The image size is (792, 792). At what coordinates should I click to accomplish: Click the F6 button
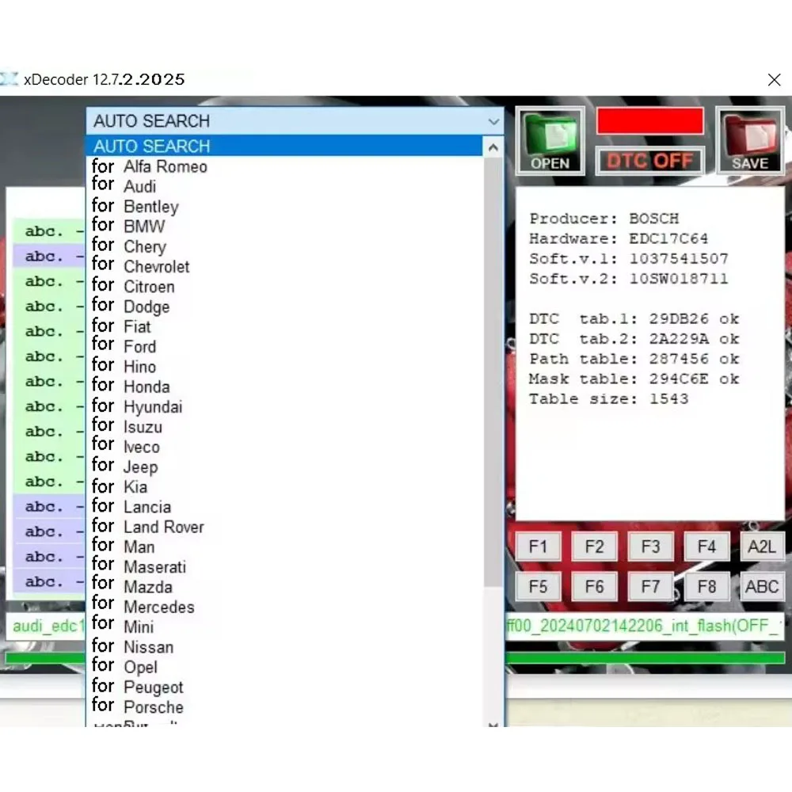point(594,586)
